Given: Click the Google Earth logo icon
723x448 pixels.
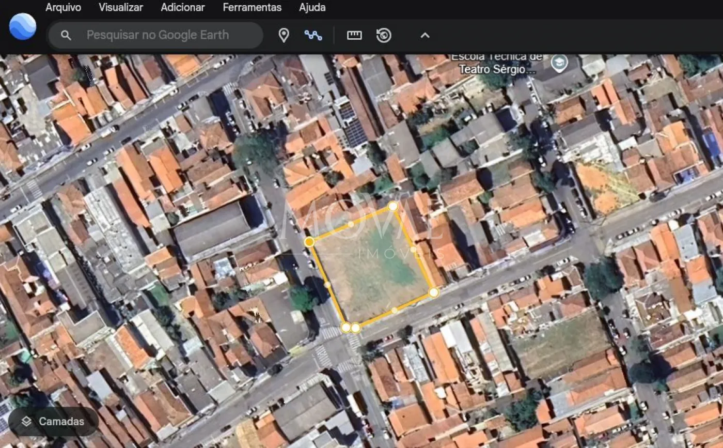Looking at the screenshot, I should click(23, 27).
